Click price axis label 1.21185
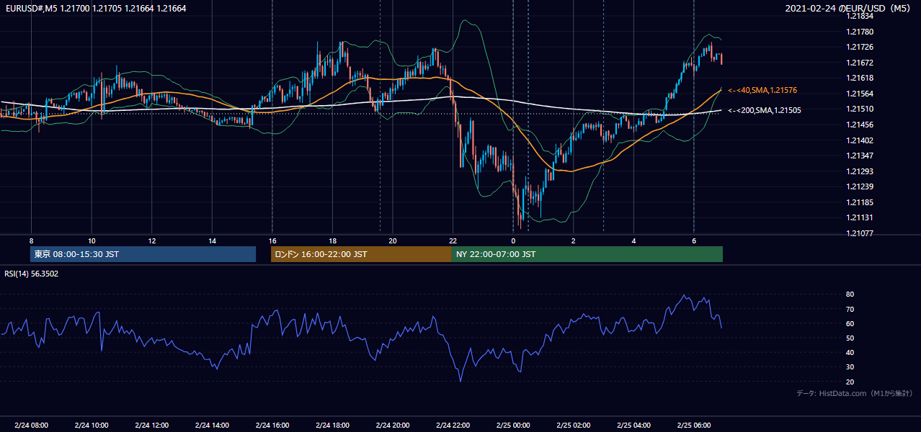 [x=860, y=202]
